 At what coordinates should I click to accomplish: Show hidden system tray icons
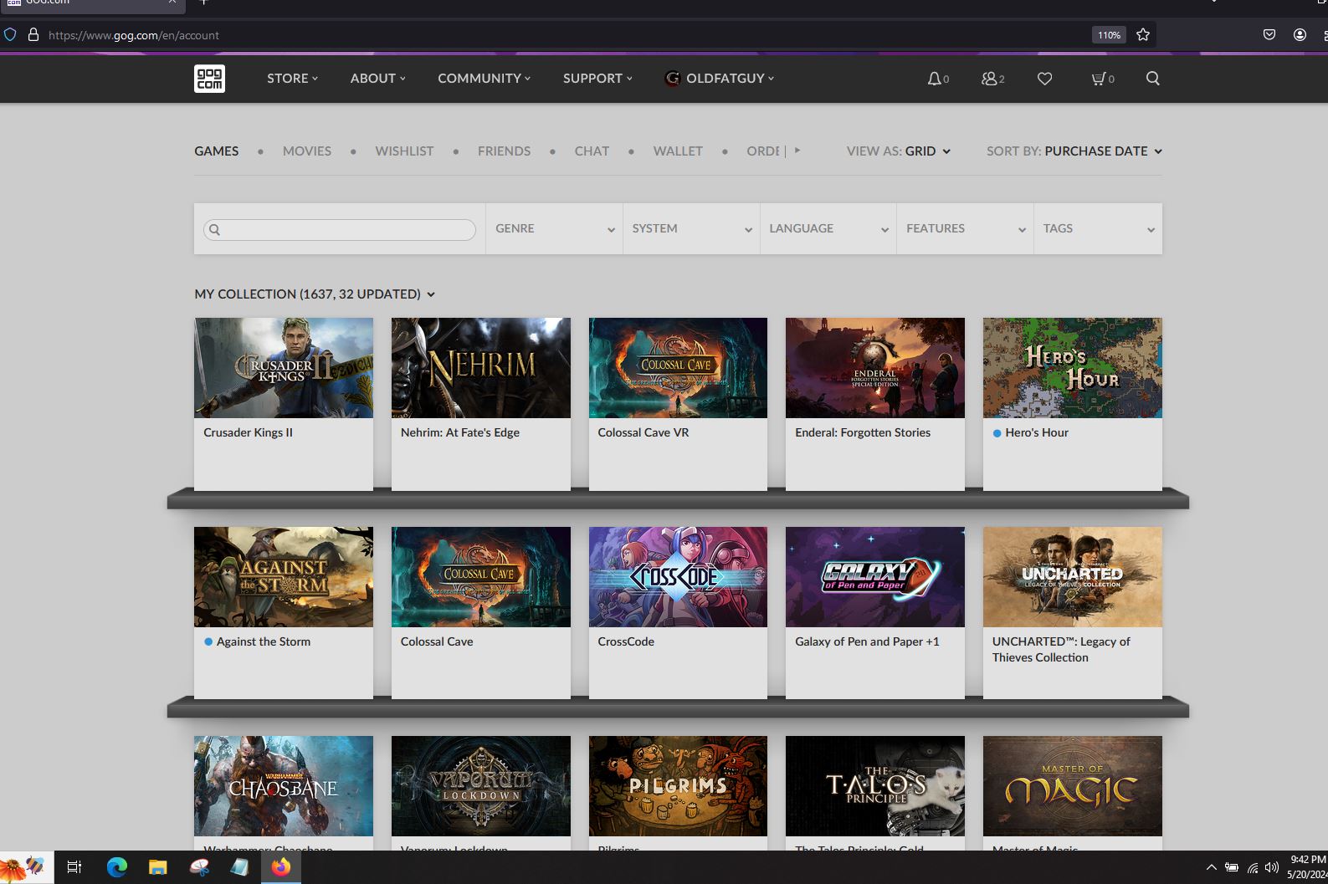pos(1211,867)
